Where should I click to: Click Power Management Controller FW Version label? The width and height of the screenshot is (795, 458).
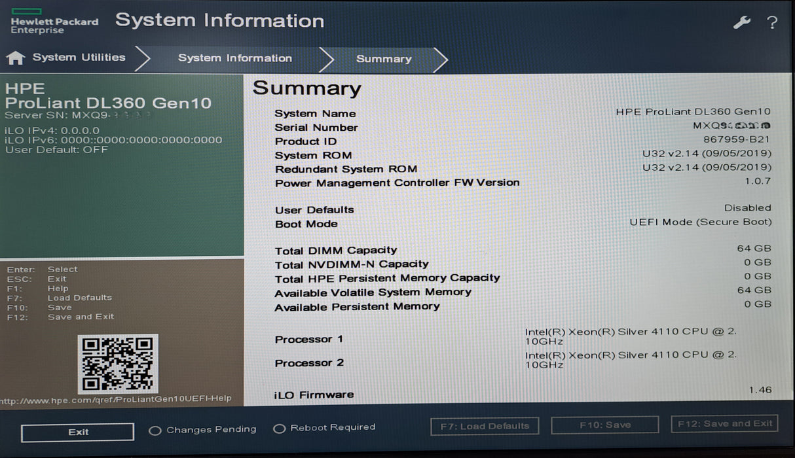(x=397, y=183)
